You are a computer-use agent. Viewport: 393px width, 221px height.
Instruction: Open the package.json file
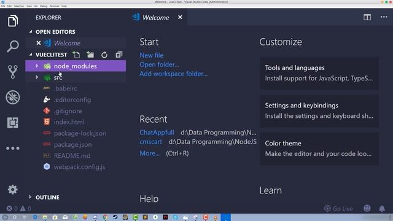tap(76, 144)
